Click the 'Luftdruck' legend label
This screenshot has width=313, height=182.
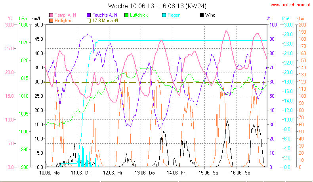pyautogui.click(x=139, y=15)
